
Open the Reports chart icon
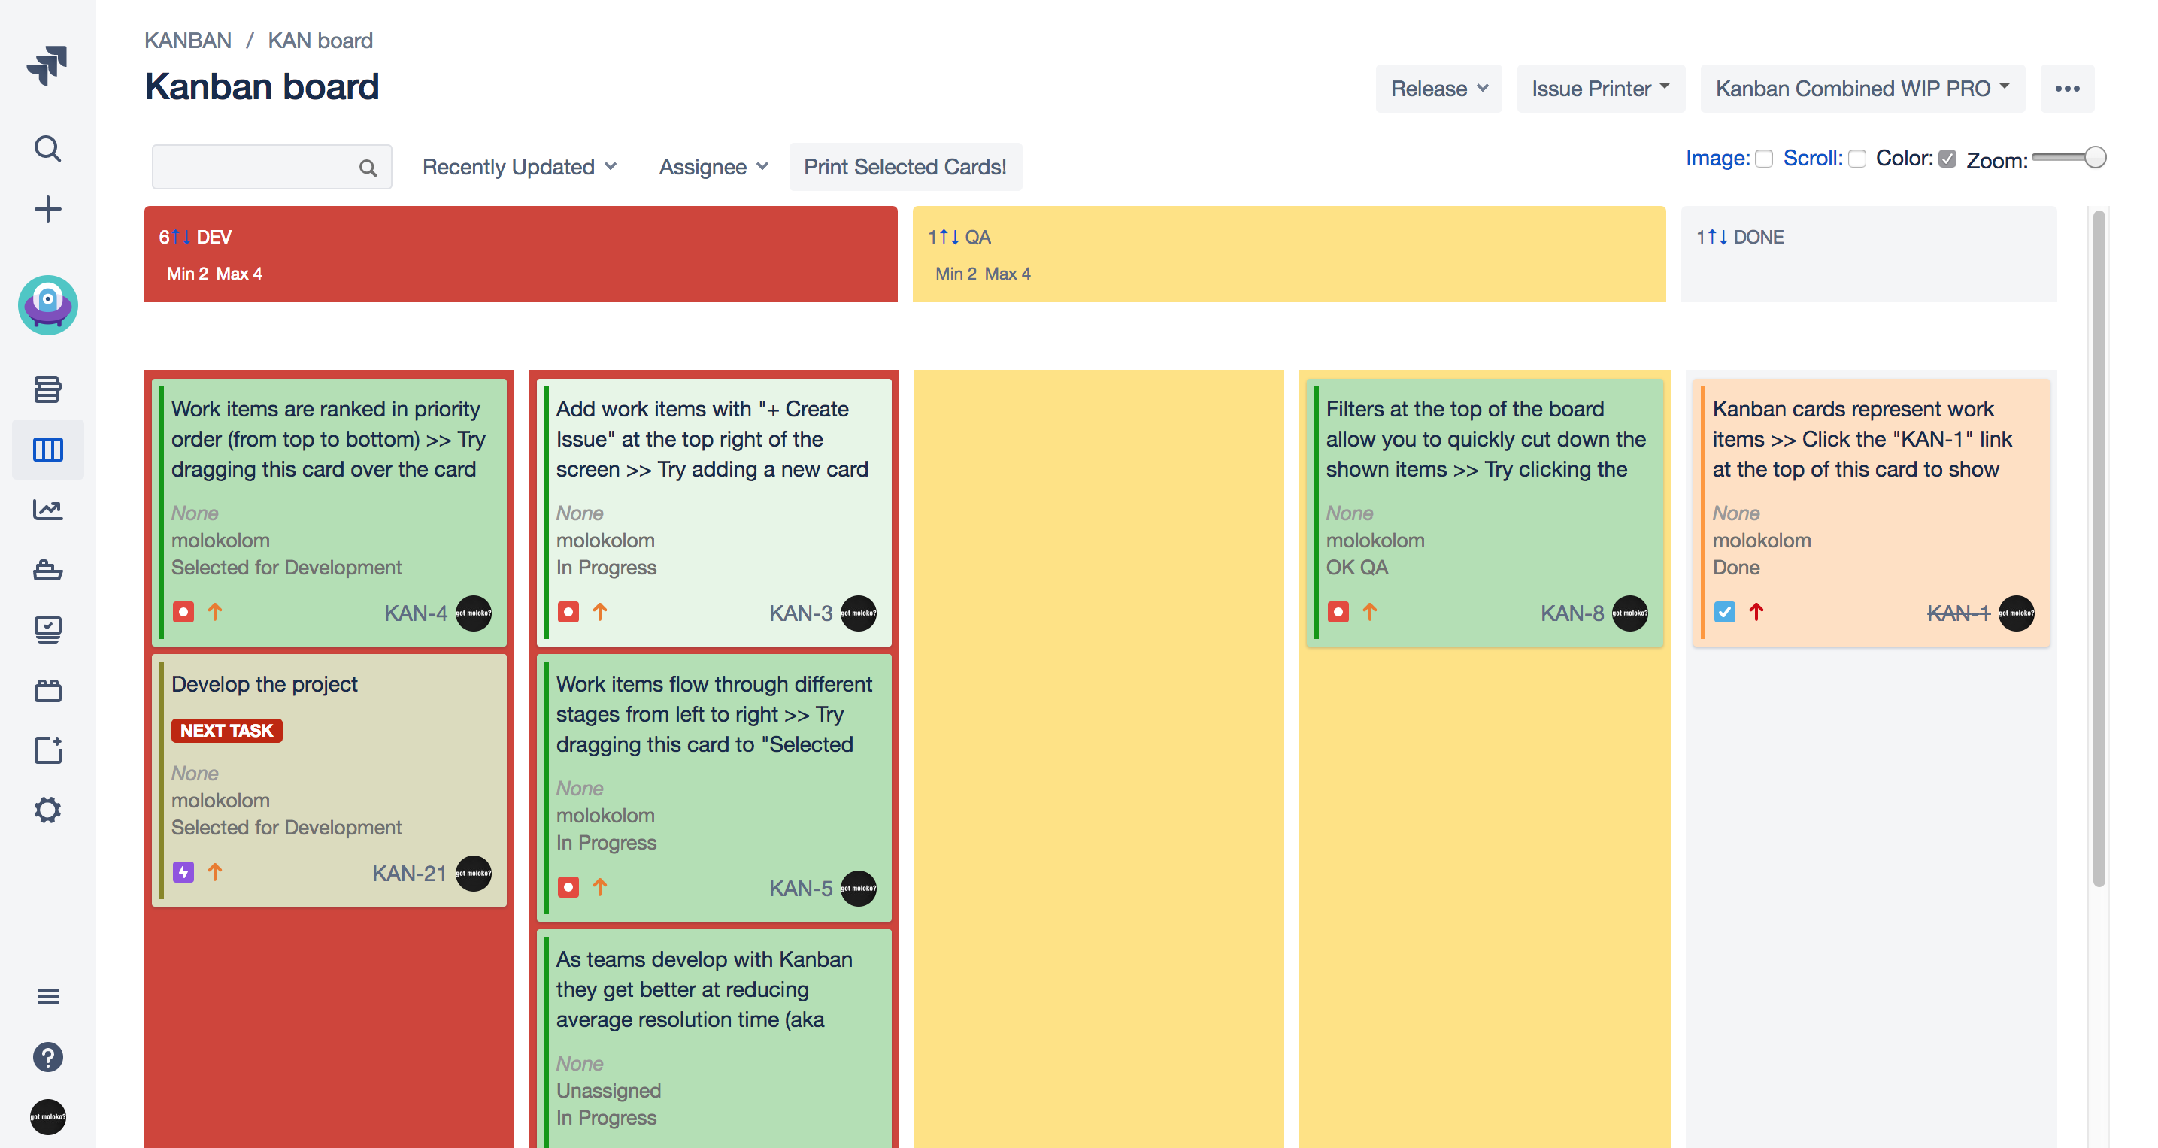(x=47, y=509)
